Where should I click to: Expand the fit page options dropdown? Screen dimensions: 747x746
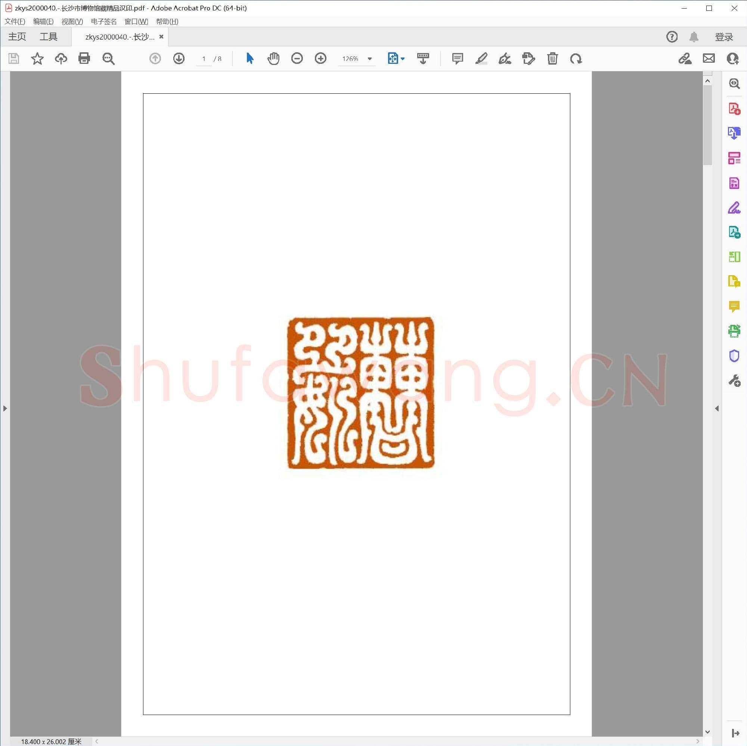[403, 59]
